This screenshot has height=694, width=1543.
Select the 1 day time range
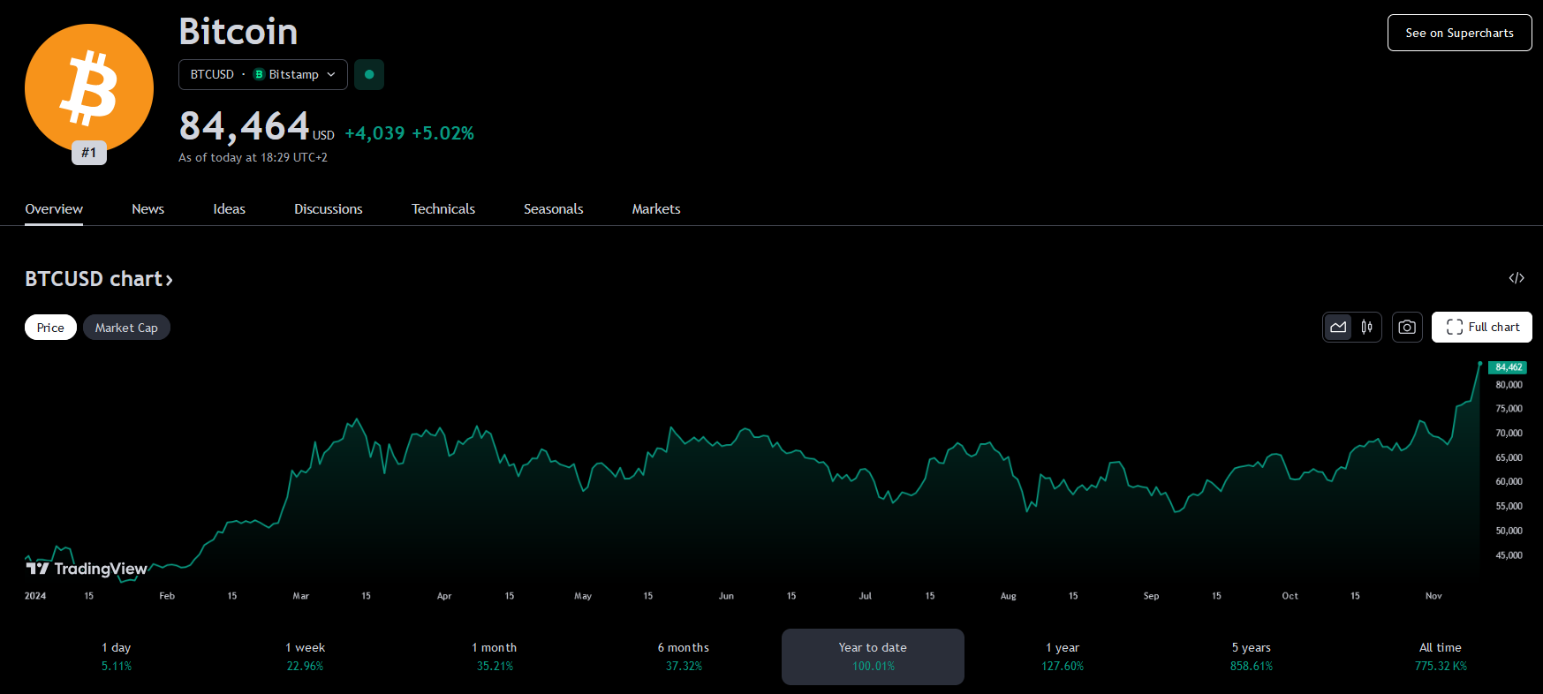tap(117, 656)
